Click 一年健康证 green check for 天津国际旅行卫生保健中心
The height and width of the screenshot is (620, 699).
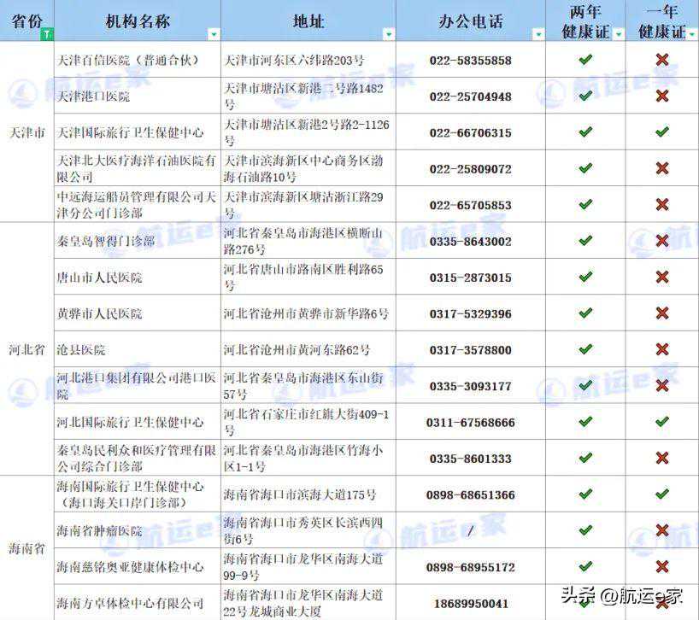click(x=661, y=132)
